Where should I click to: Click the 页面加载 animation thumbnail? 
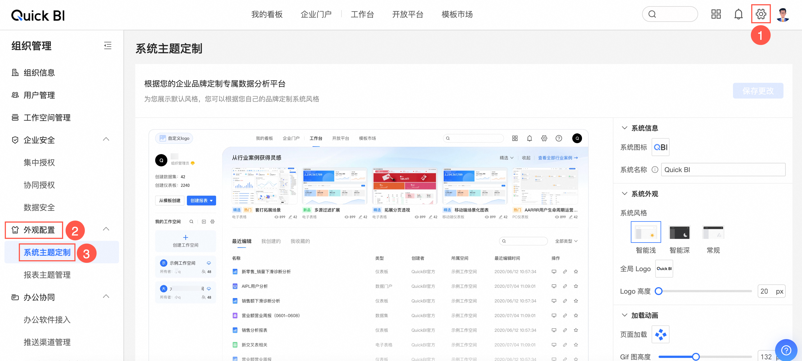pyautogui.click(x=660, y=334)
